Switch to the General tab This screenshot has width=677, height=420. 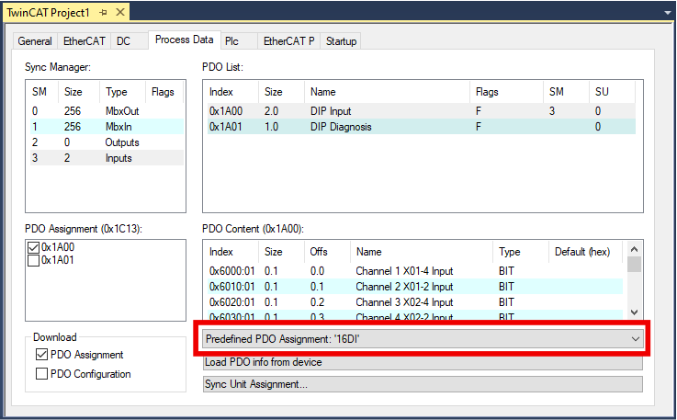click(x=35, y=41)
